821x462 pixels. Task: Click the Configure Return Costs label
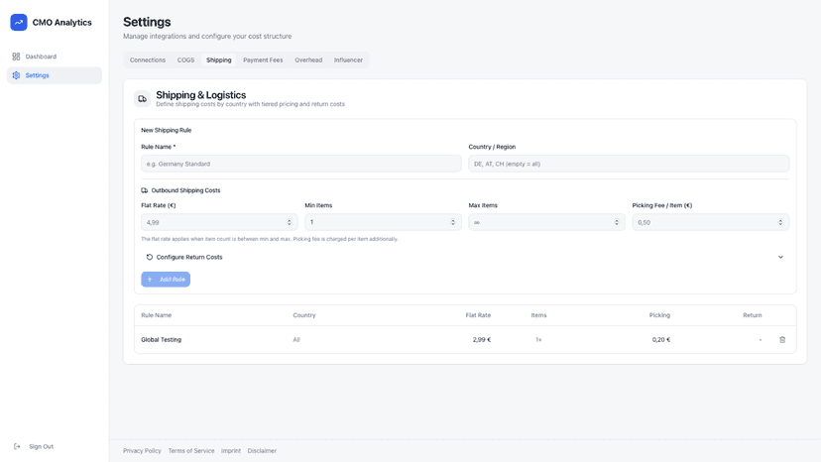(189, 257)
